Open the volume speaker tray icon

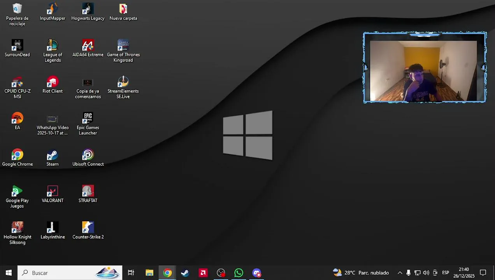[x=426, y=273]
